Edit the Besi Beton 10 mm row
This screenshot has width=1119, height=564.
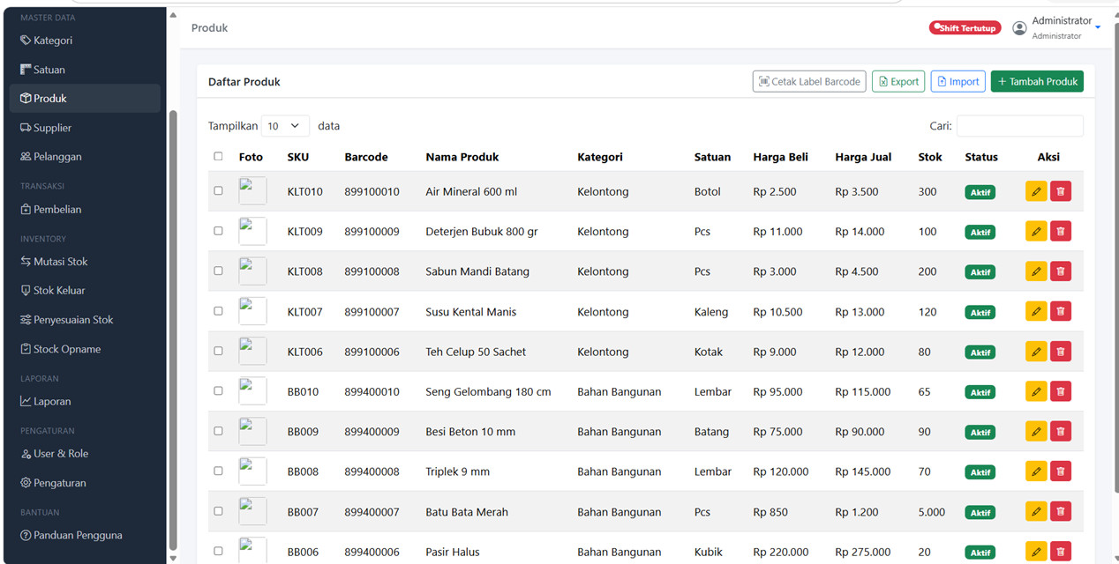[x=1036, y=431]
